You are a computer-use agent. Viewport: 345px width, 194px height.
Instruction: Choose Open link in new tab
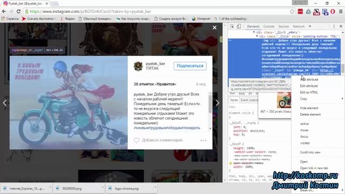pyautogui.click(x=314, y=168)
